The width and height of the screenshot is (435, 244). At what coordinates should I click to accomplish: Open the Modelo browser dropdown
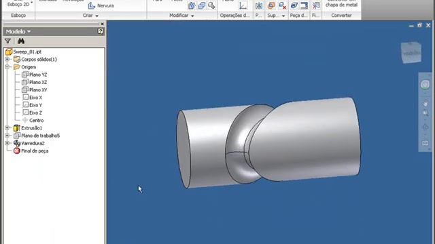tap(18, 32)
